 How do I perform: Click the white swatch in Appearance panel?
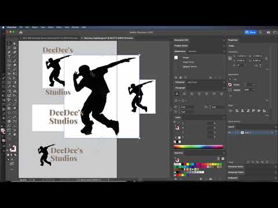[x=176, y=58]
